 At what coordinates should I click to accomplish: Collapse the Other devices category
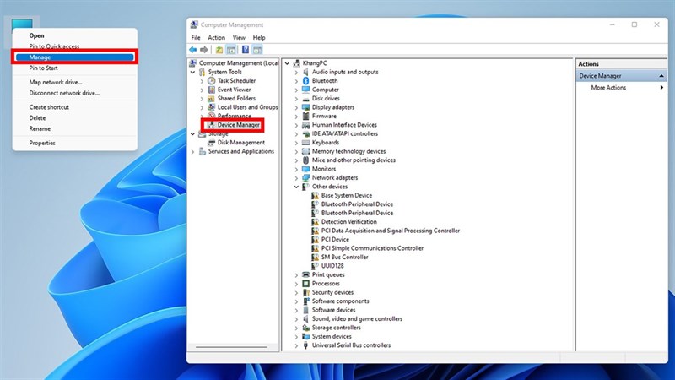296,187
